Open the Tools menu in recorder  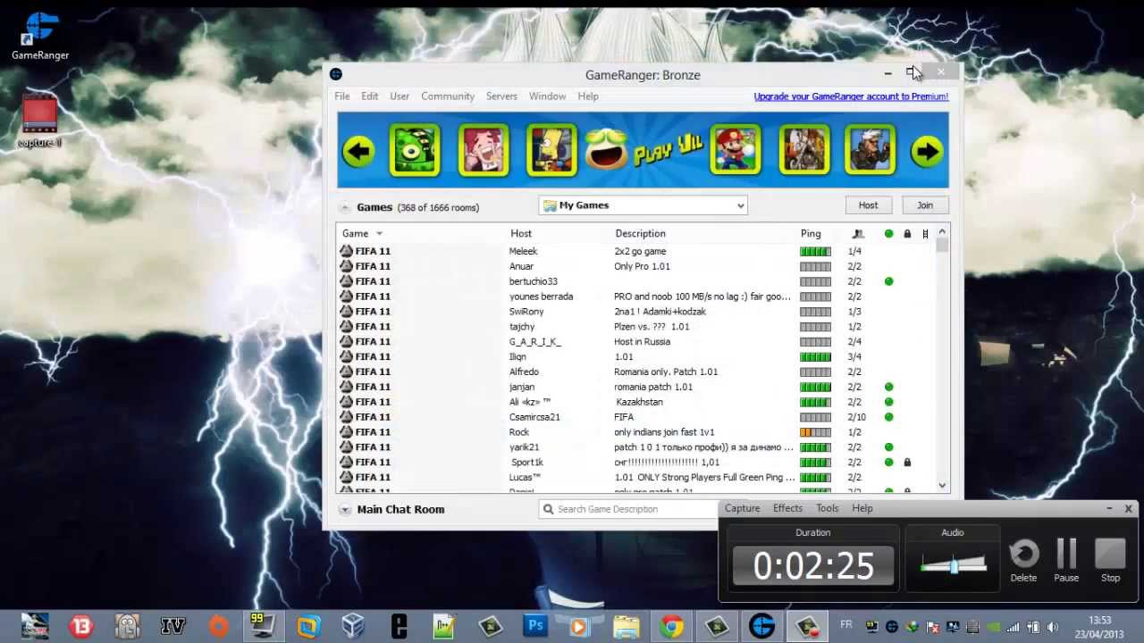pos(827,508)
